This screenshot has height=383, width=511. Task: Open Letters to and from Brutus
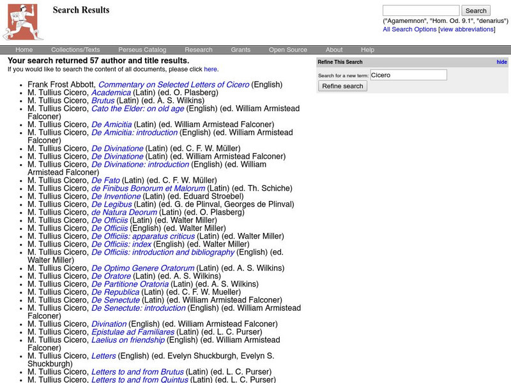click(x=137, y=372)
